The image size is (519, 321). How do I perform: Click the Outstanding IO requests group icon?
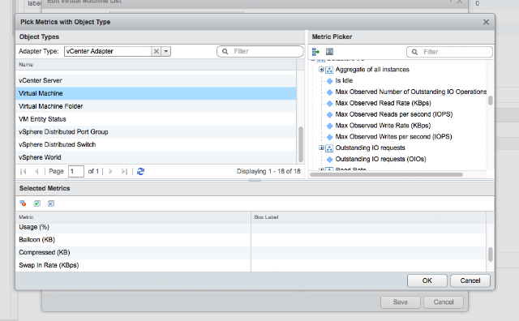(329, 148)
